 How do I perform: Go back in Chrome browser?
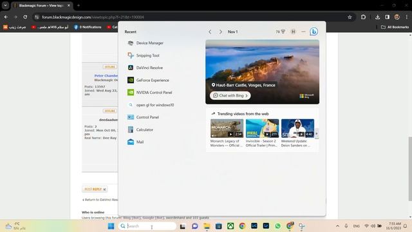(x=6, y=17)
